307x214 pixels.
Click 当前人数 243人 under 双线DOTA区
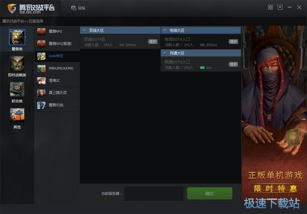coord(98,45)
